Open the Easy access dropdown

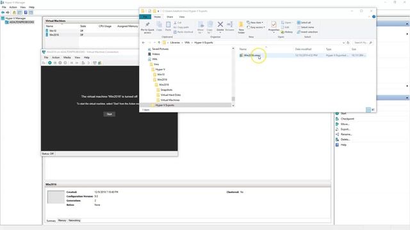pyautogui.click(x=256, y=27)
